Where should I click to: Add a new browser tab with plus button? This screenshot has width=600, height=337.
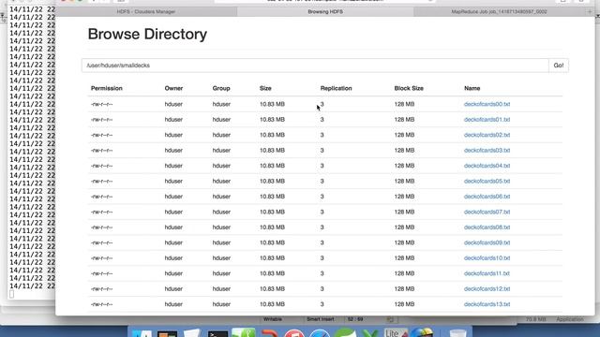click(590, 12)
